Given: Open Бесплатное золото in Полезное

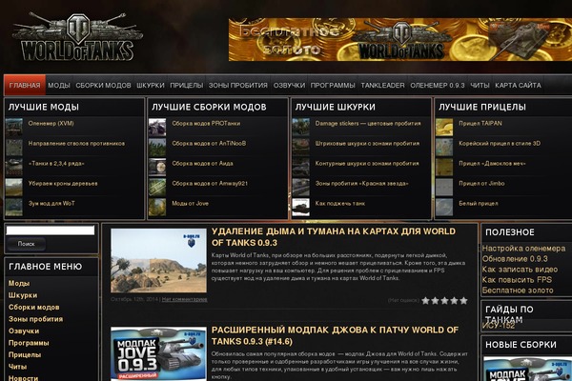Looking at the screenshot, I should click(x=518, y=291).
